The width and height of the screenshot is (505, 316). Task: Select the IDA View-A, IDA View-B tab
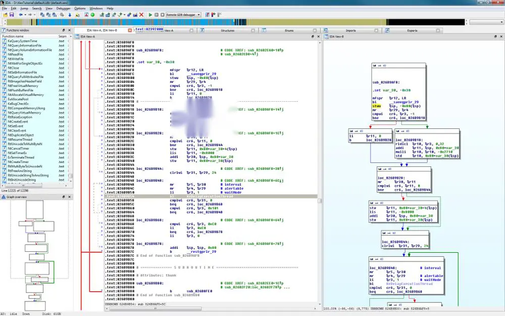[102, 30]
